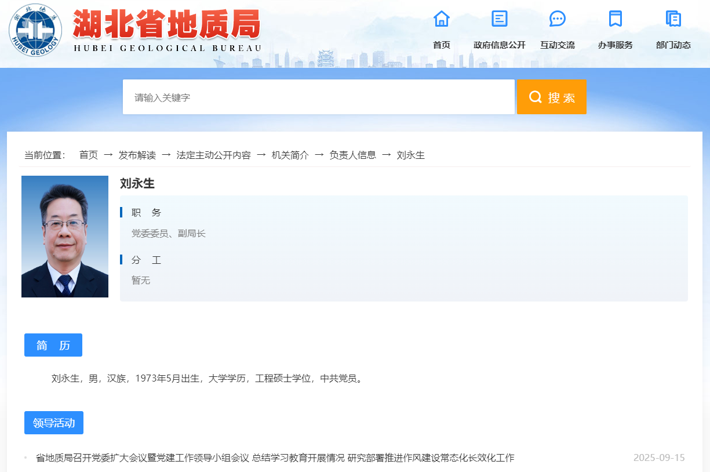The width and height of the screenshot is (710, 472).
Task: Open the 互动交流 navigation label
Action: (x=558, y=45)
